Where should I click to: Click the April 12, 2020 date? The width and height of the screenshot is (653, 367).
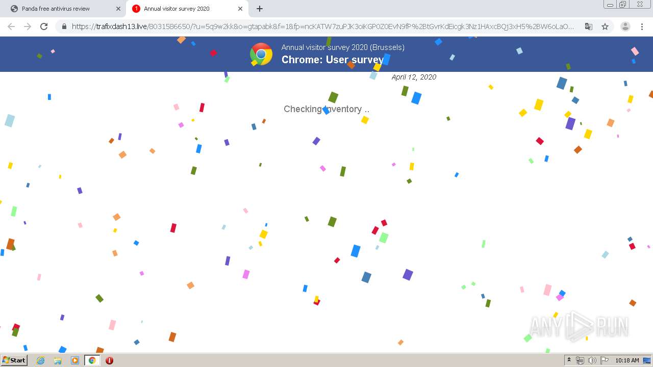(414, 77)
